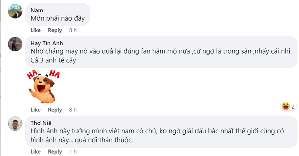Open the reaction count of 2

(x=293, y=107)
